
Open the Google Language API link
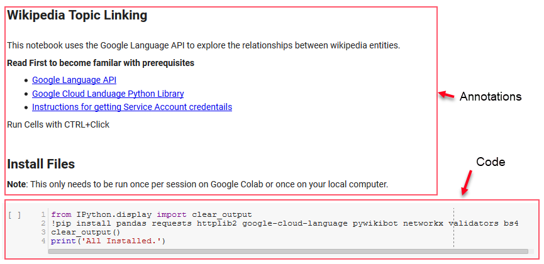coord(74,80)
